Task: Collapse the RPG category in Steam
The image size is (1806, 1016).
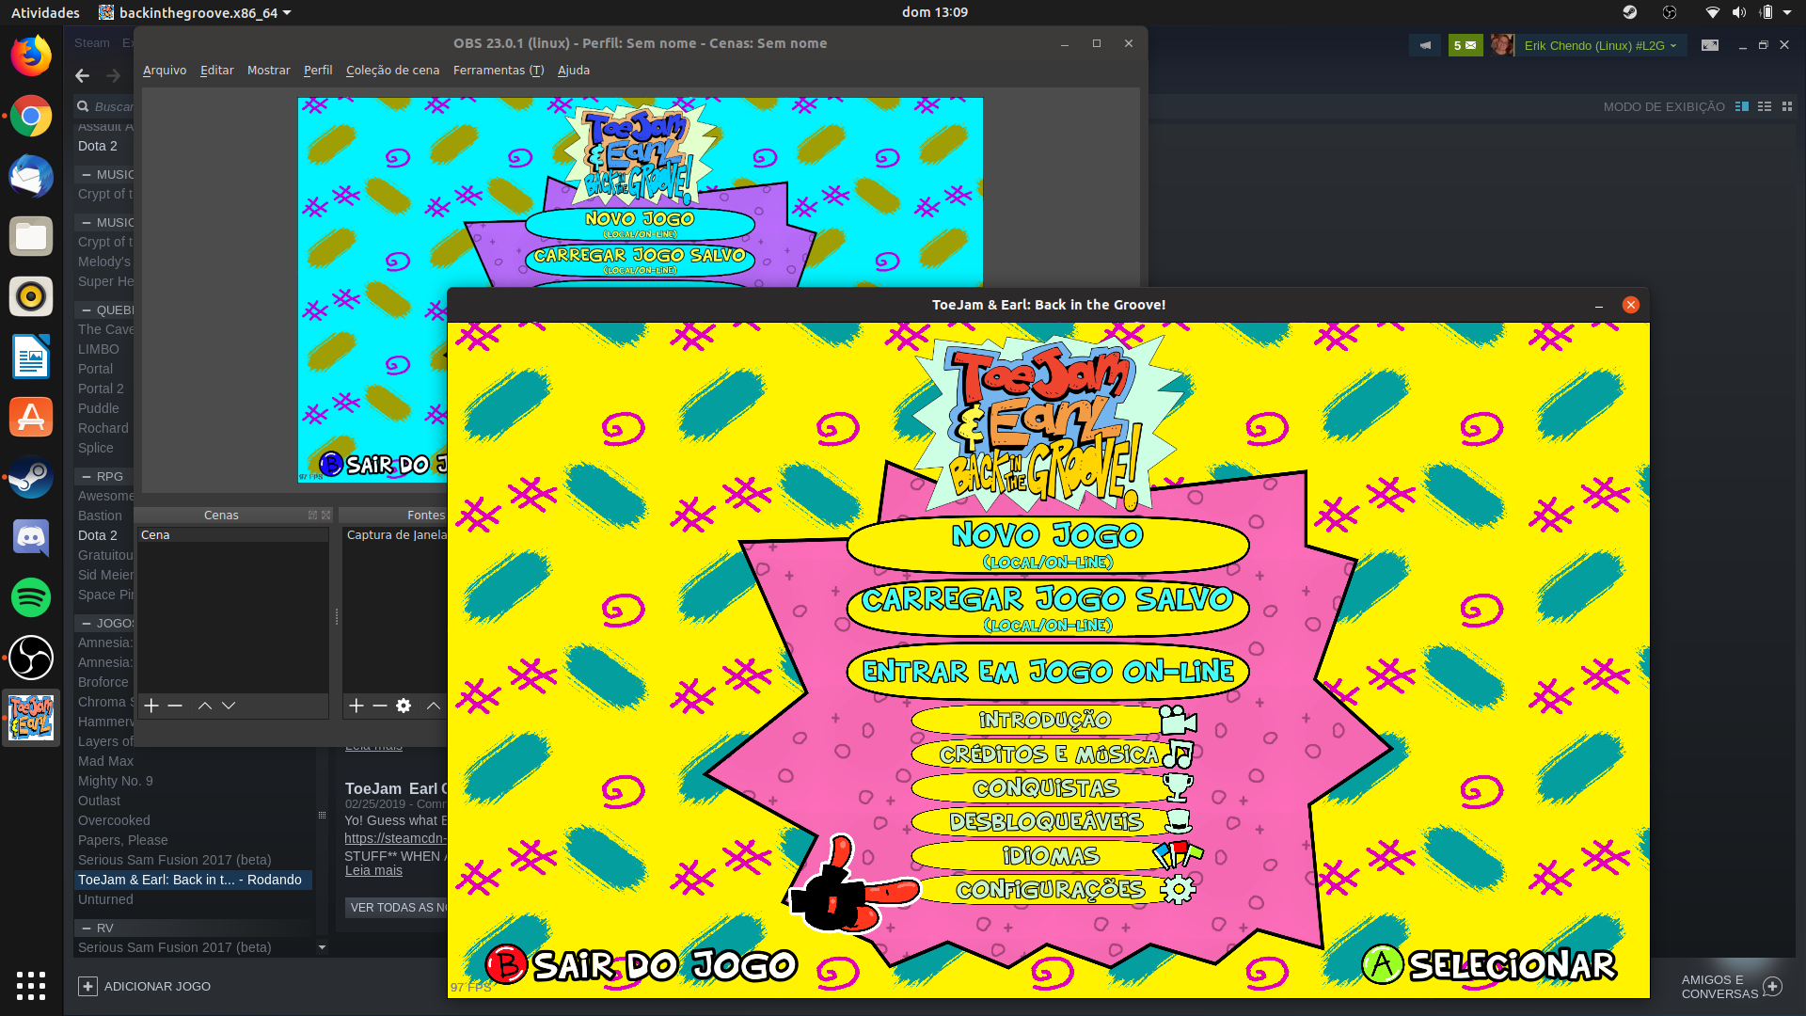Action: [x=87, y=477]
